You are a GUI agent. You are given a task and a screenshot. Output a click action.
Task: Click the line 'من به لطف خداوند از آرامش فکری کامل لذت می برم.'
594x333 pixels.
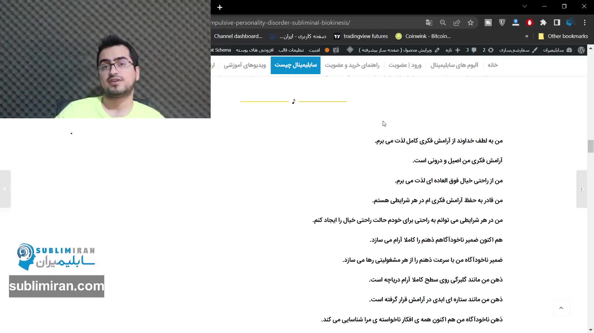pos(439,141)
